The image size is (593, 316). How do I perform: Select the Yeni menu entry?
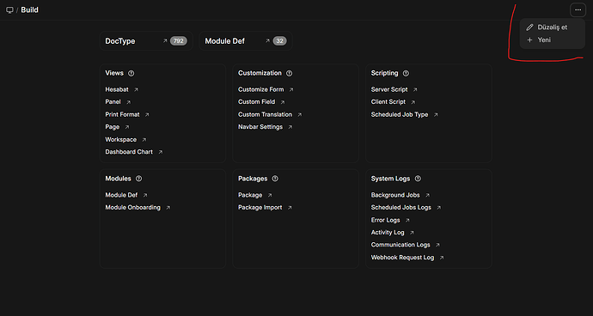click(x=552, y=39)
